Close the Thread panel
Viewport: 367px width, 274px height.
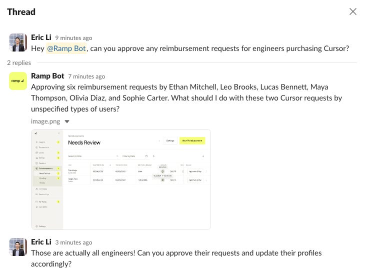click(352, 11)
